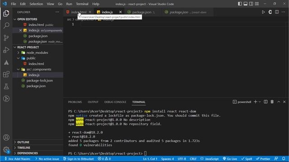The height and width of the screenshot is (162, 289).
Task: Open package.json in project root tree
Action: [38, 86]
